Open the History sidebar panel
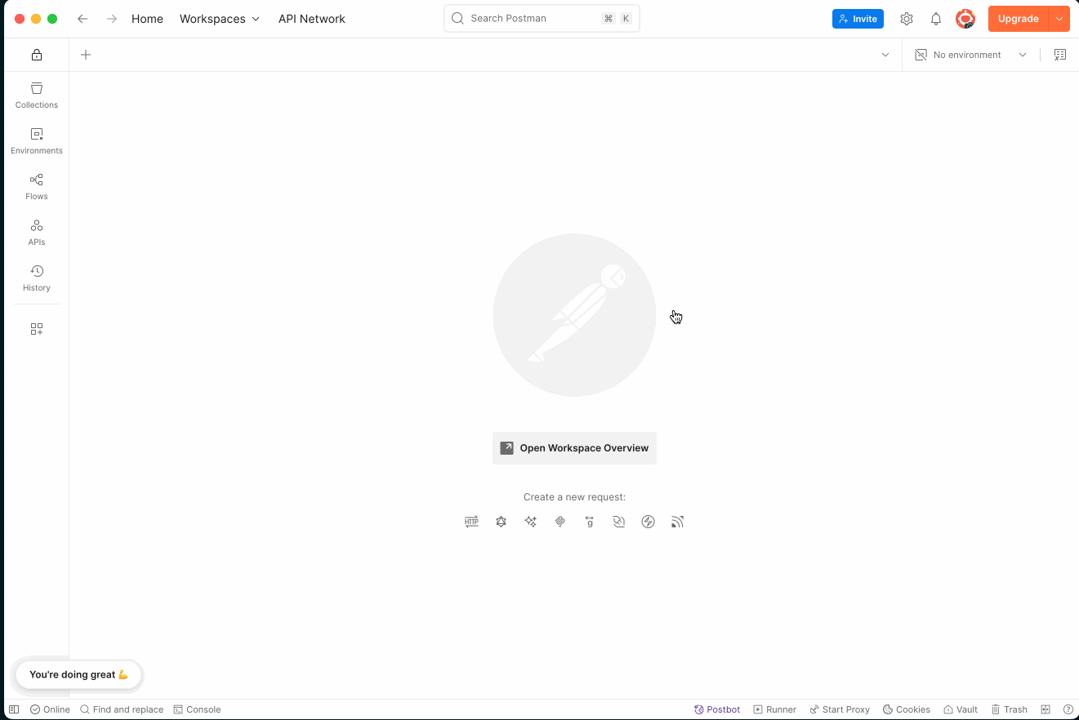The image size is (1079, 720). click(37, 278)
